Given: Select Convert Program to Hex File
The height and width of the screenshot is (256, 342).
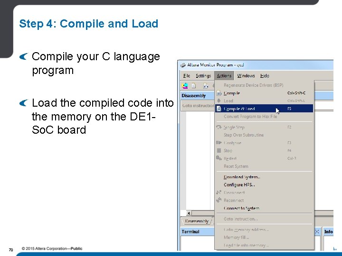Looking at the screenshot, I should [x=264, y=117].
